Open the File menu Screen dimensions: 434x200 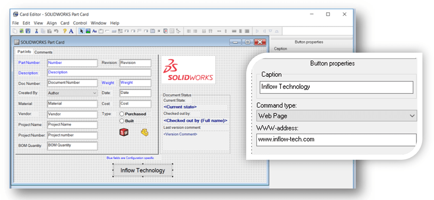[x=15, y=23]
